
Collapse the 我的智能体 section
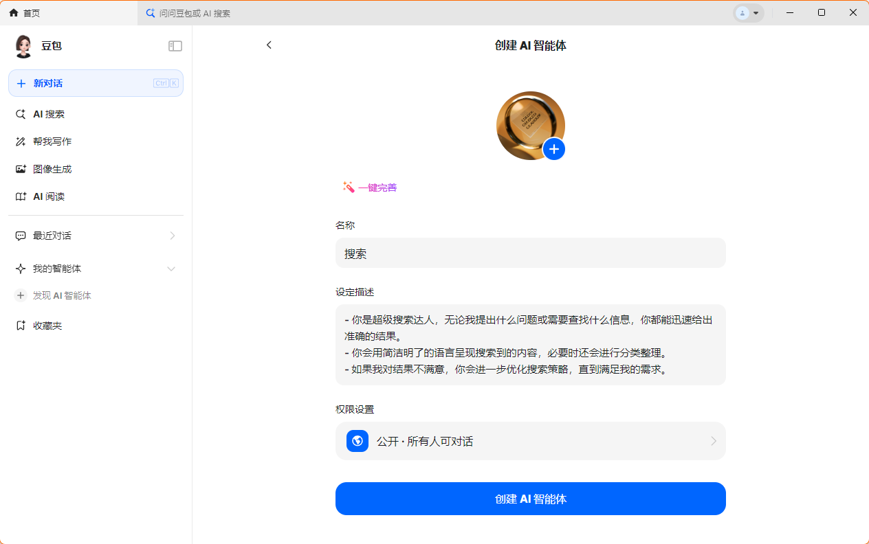point(171,269)
